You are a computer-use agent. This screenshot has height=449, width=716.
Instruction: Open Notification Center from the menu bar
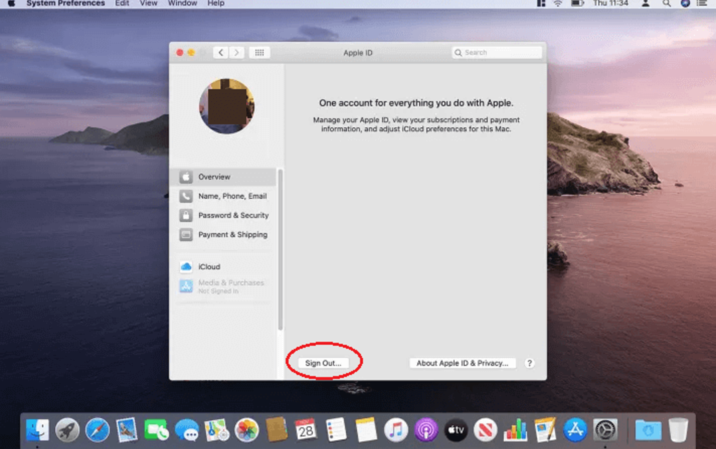[702, 4]
